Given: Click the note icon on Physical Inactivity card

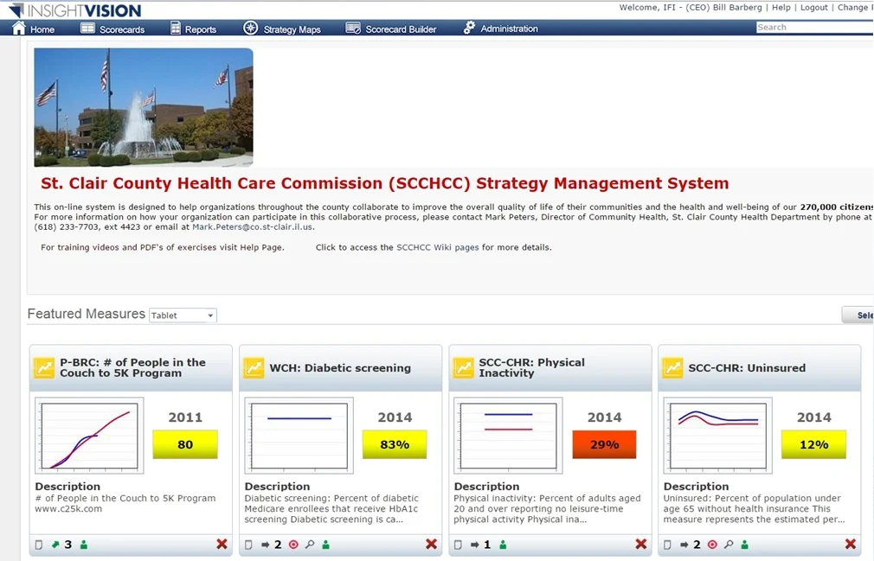Looking at the screenshot, I should (458, 545).
